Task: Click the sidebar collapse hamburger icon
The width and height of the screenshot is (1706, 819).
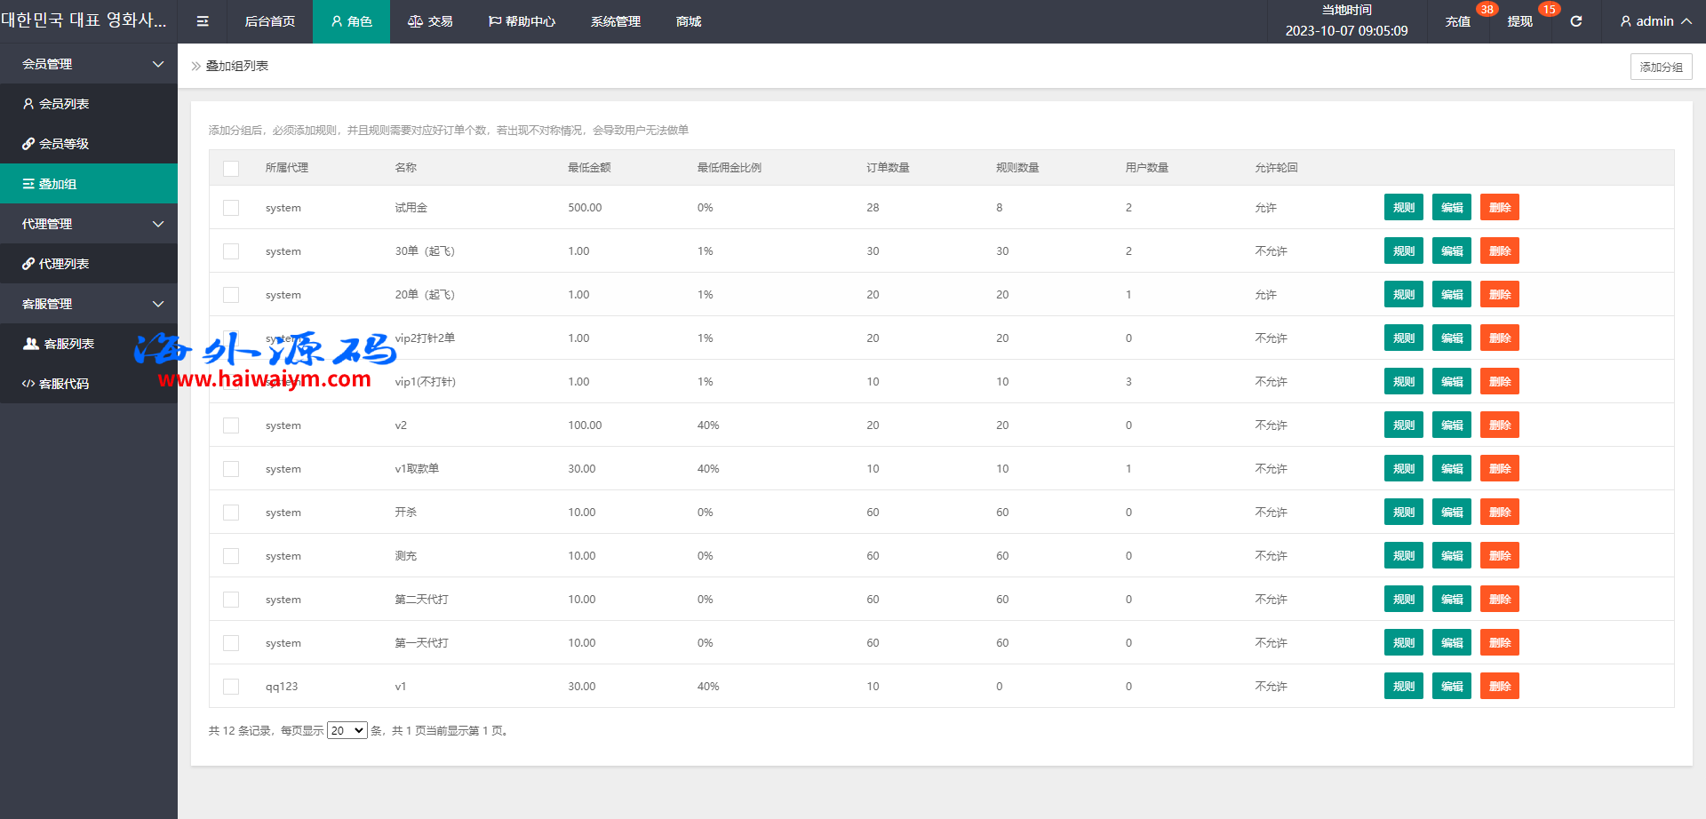Action: pyautogui.click(x=203, y=21)
